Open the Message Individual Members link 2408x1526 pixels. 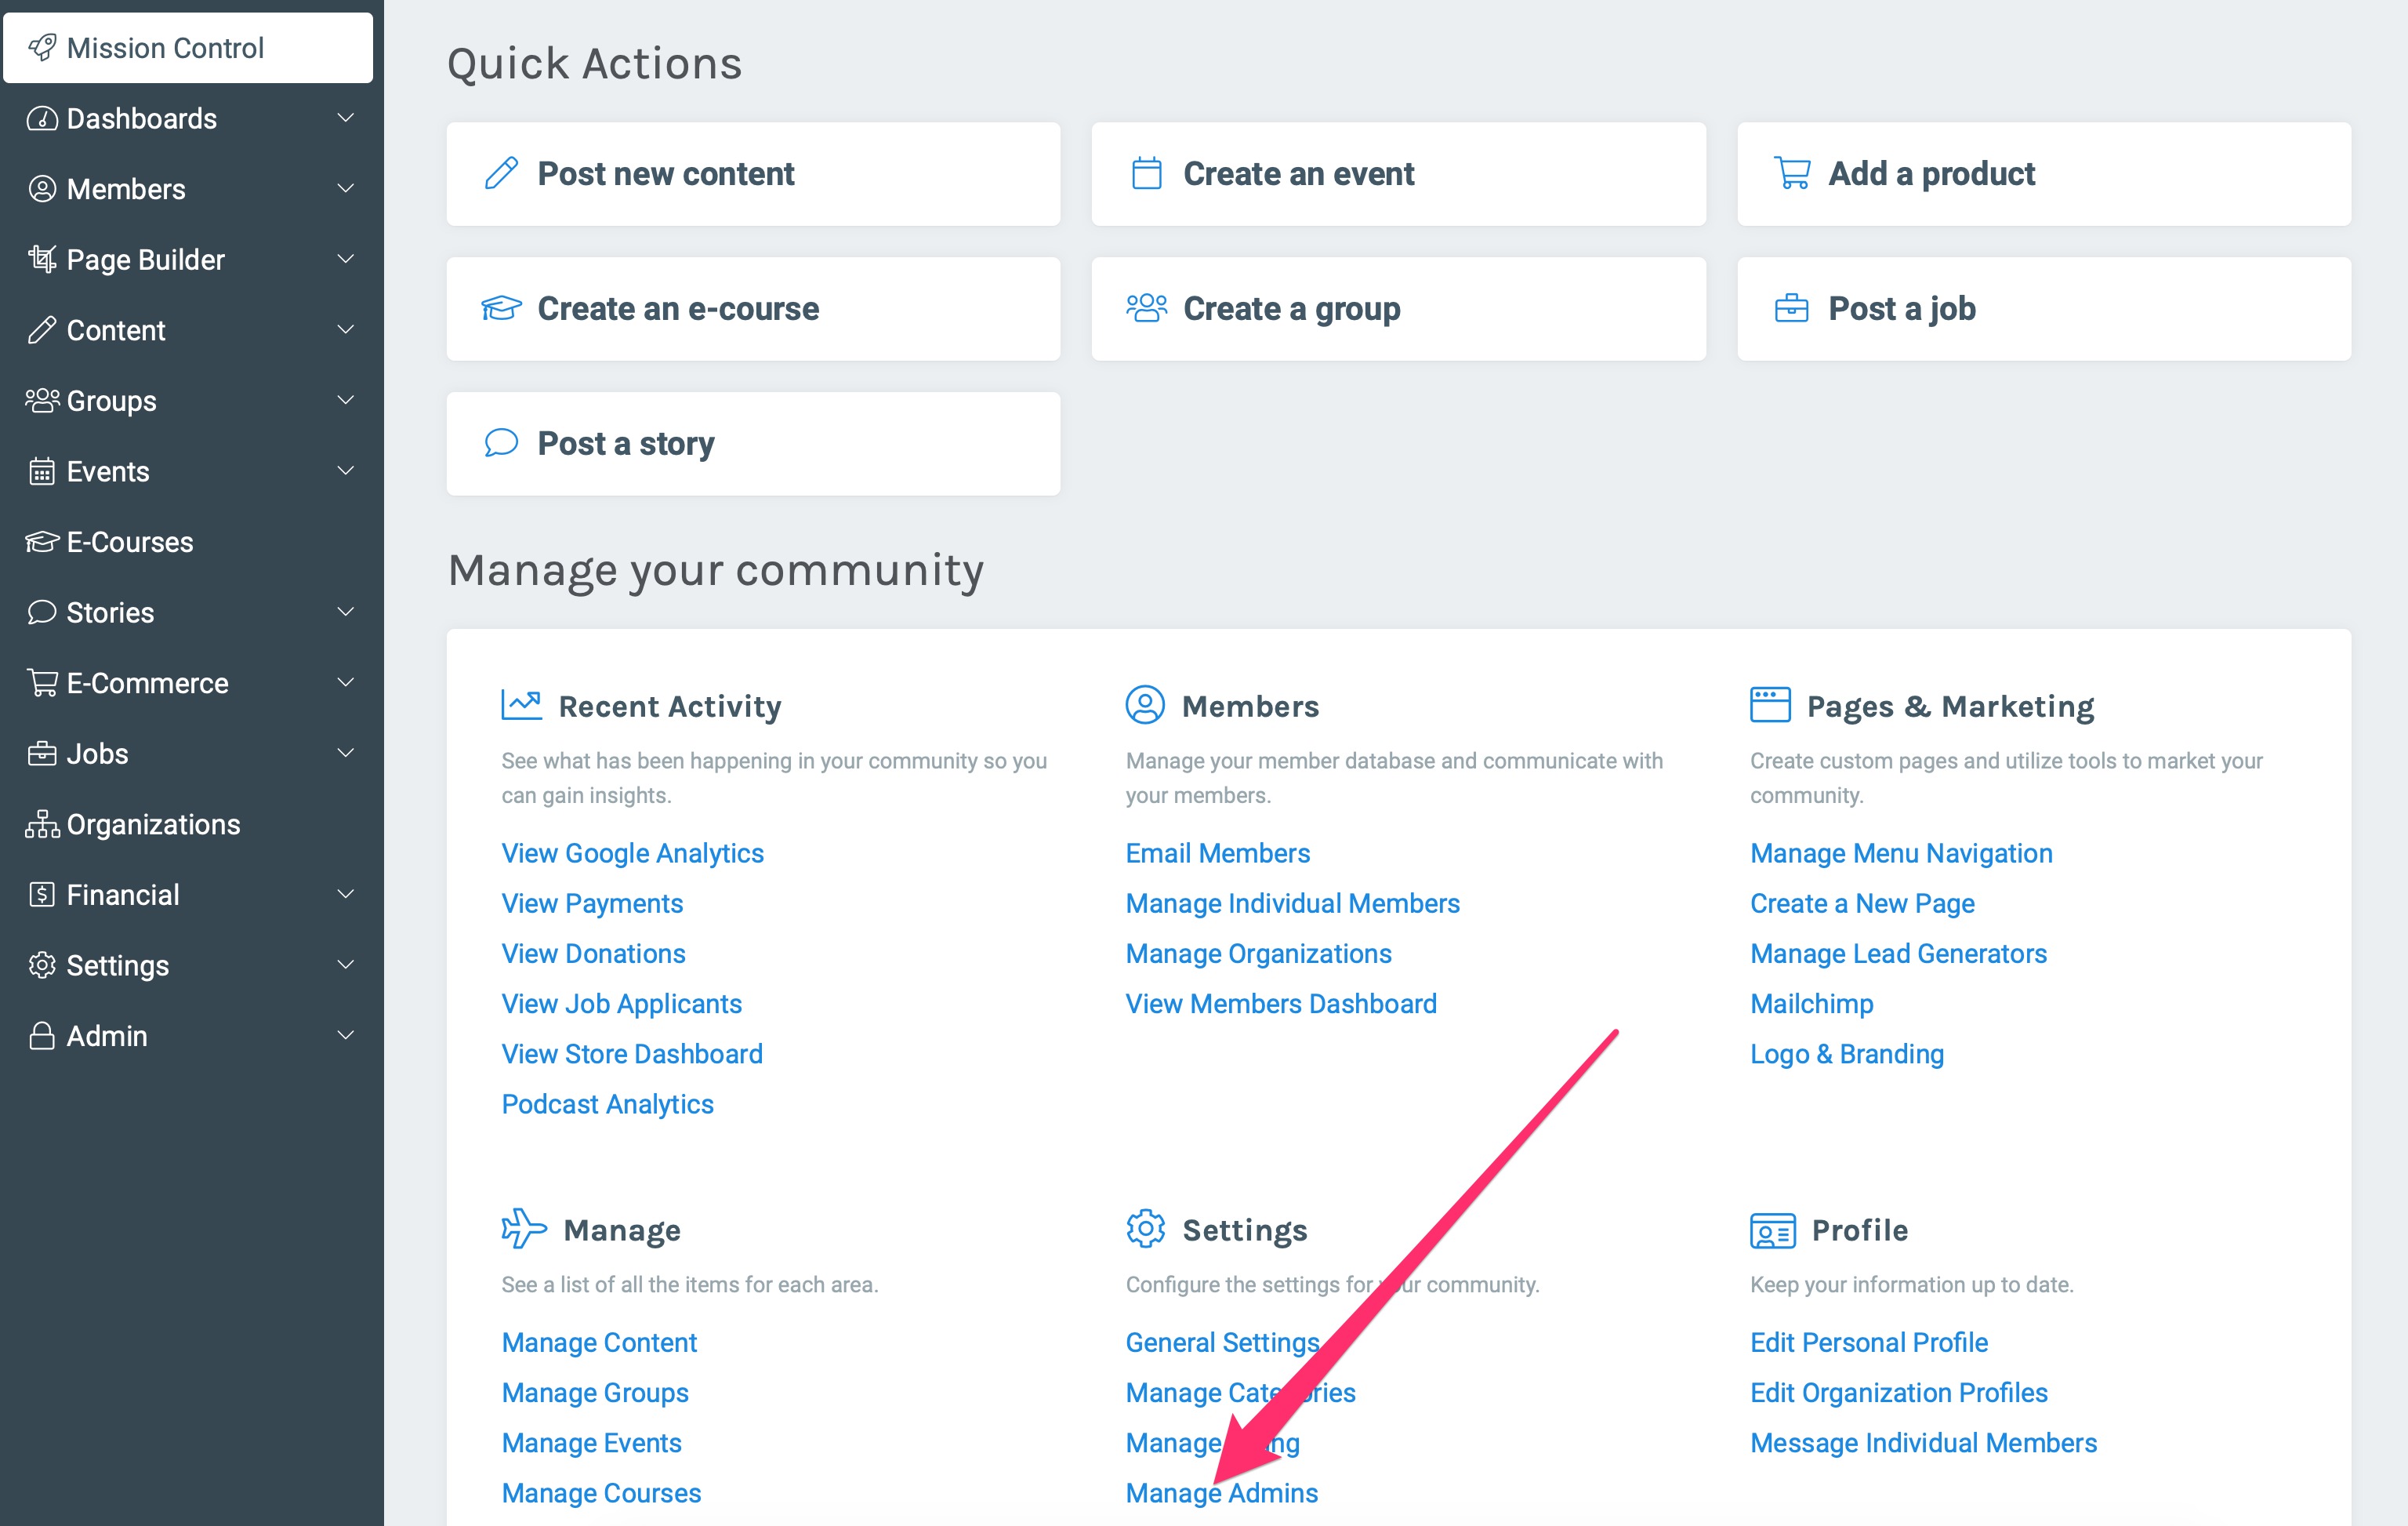[x=1923, y=1442]
